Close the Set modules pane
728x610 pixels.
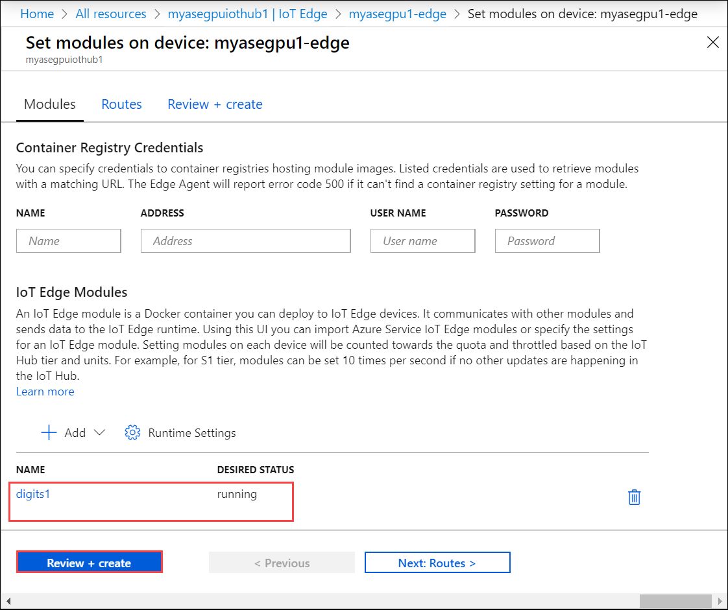713,42
